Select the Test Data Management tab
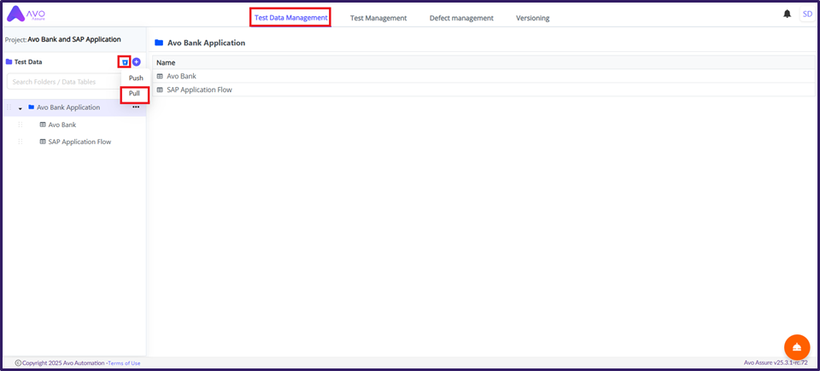The image size is (820, 371). [x=290, y=18]
